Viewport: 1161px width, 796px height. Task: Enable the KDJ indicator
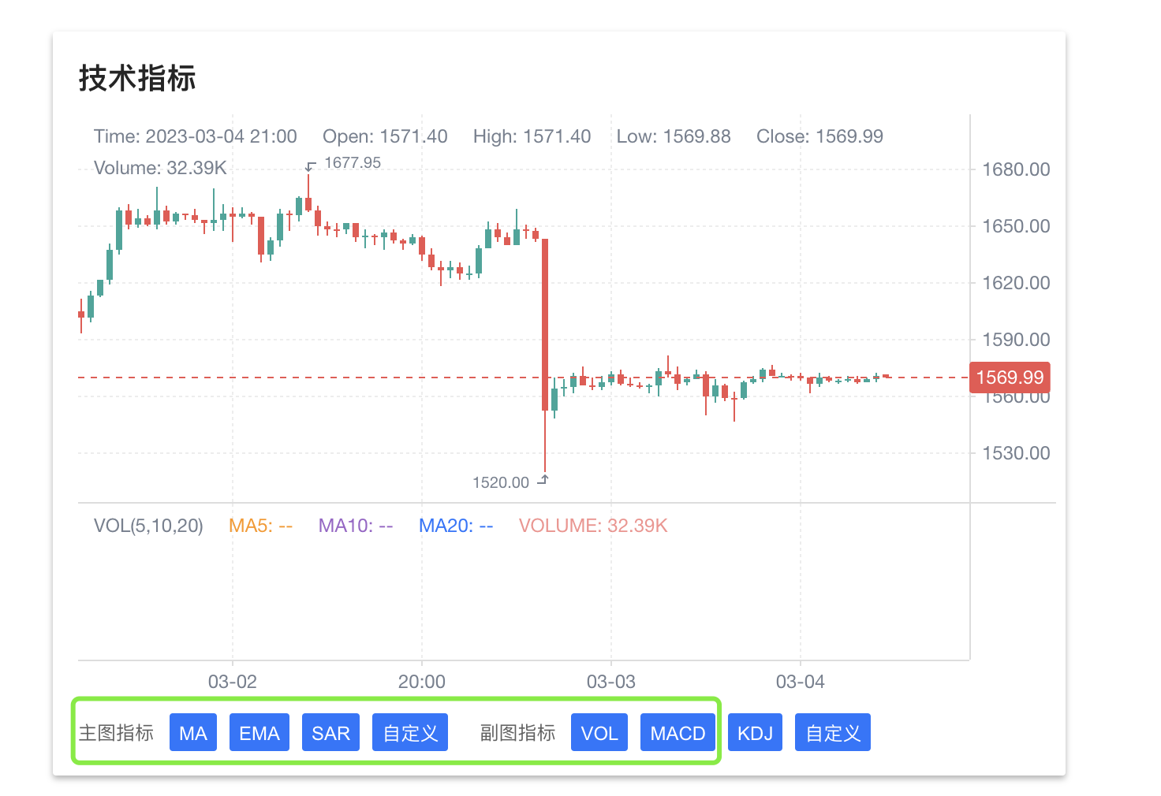point(755,732)
